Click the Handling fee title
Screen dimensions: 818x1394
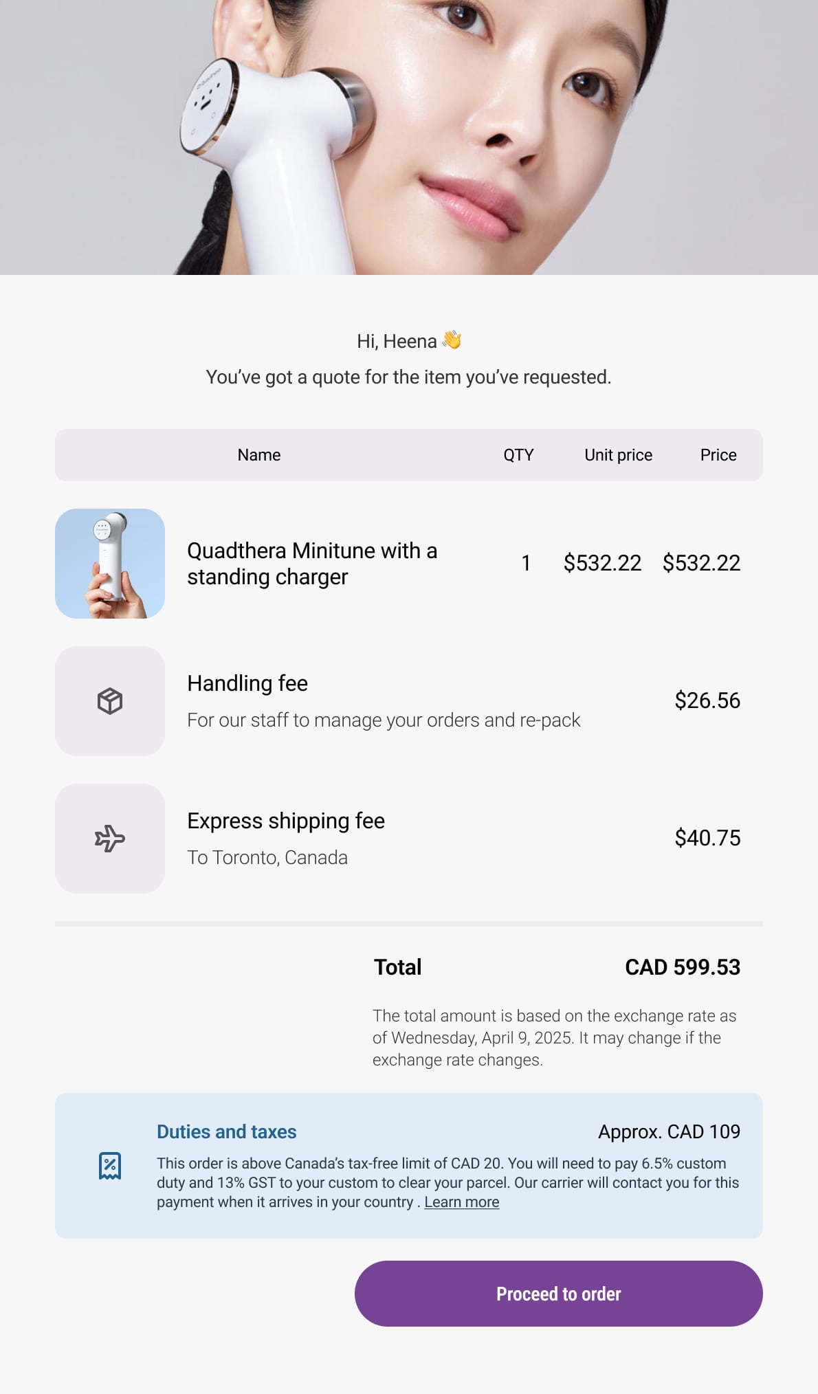(247, 683)
